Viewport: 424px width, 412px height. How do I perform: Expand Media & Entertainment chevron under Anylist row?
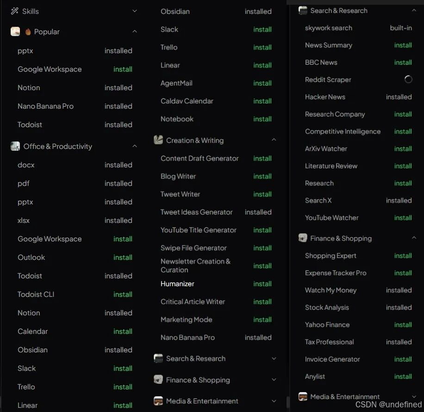point(414,396)
